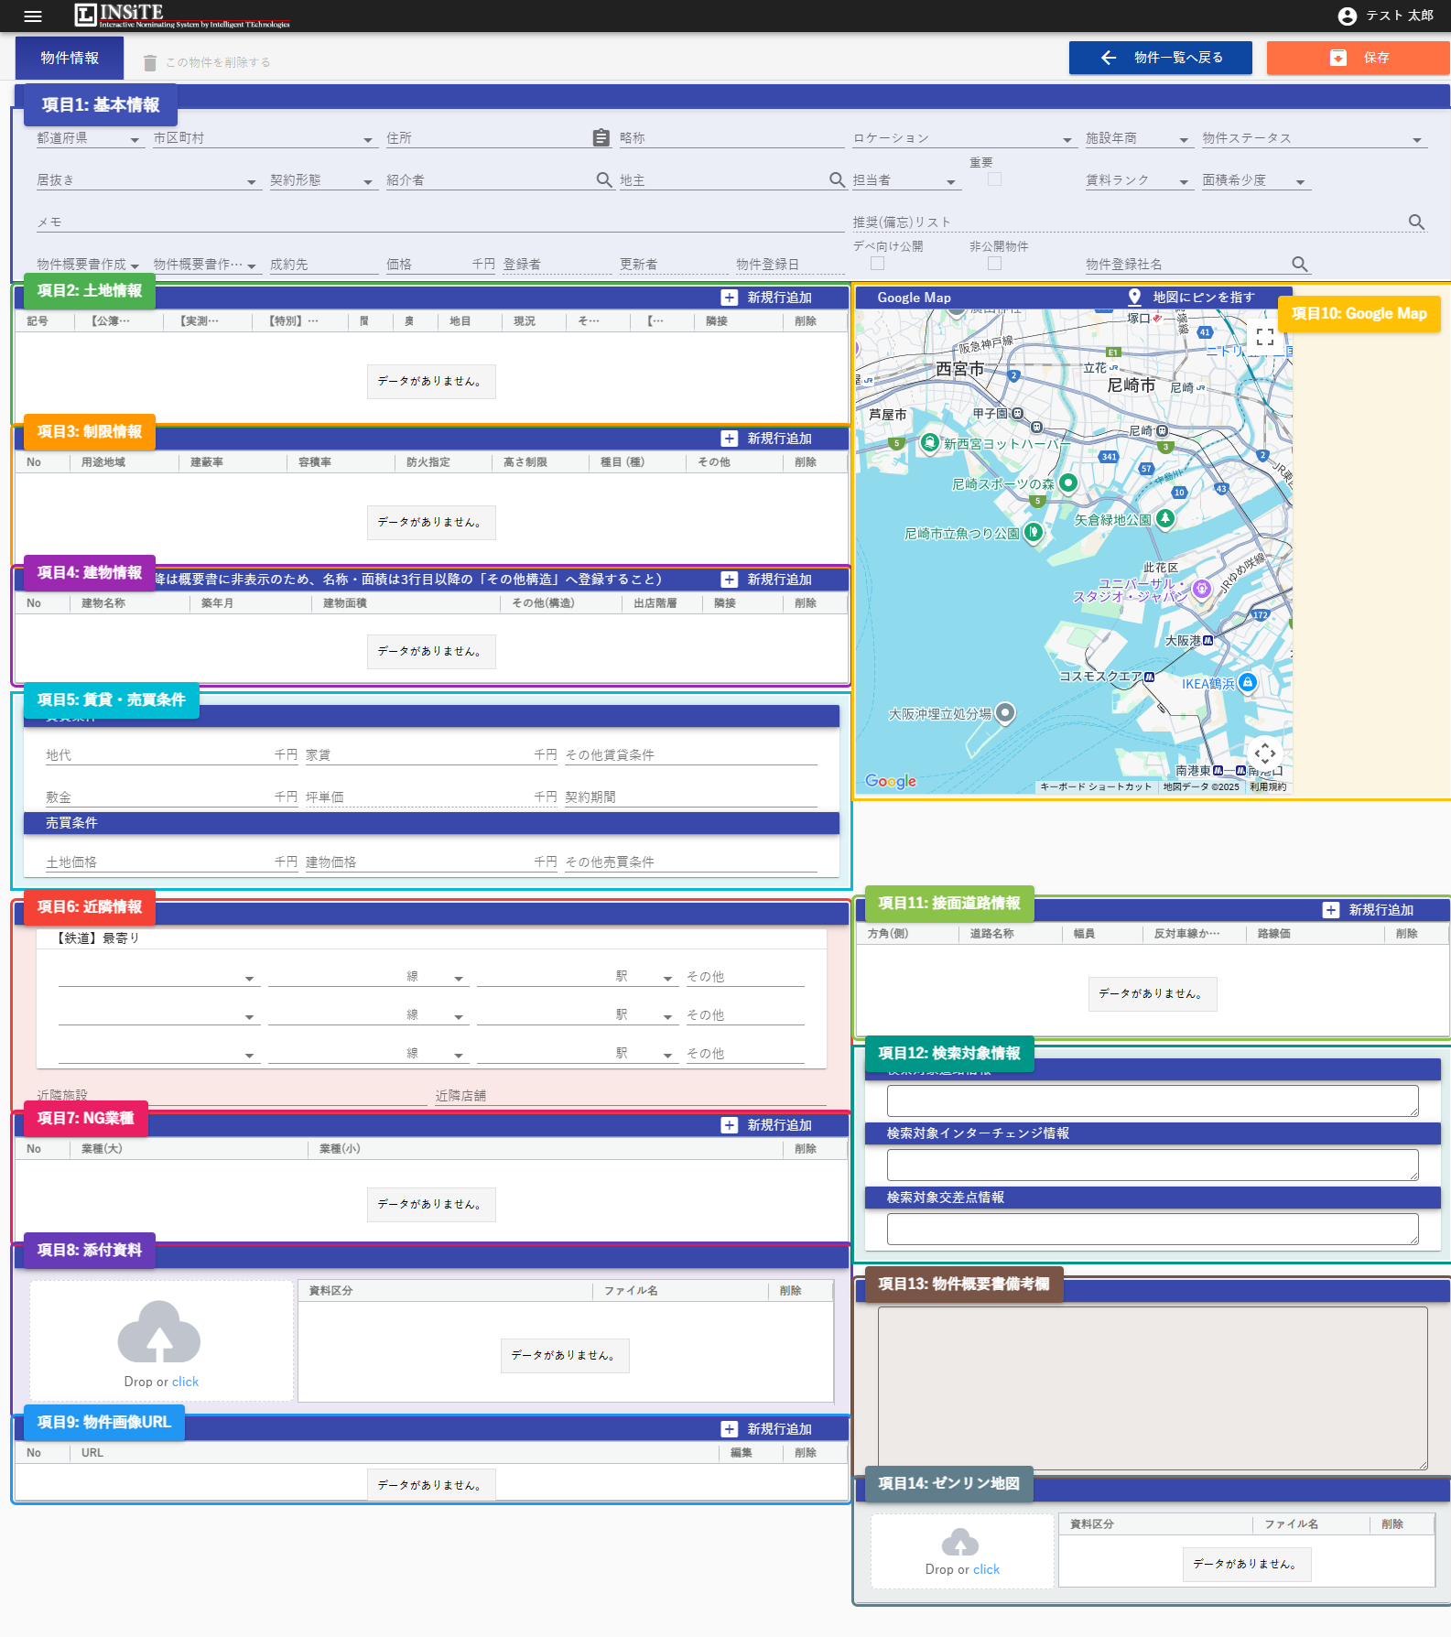Go back via 物件一覧へ戻る button
This screenshot has height=1637, width=1451.
coord(1160,58)
